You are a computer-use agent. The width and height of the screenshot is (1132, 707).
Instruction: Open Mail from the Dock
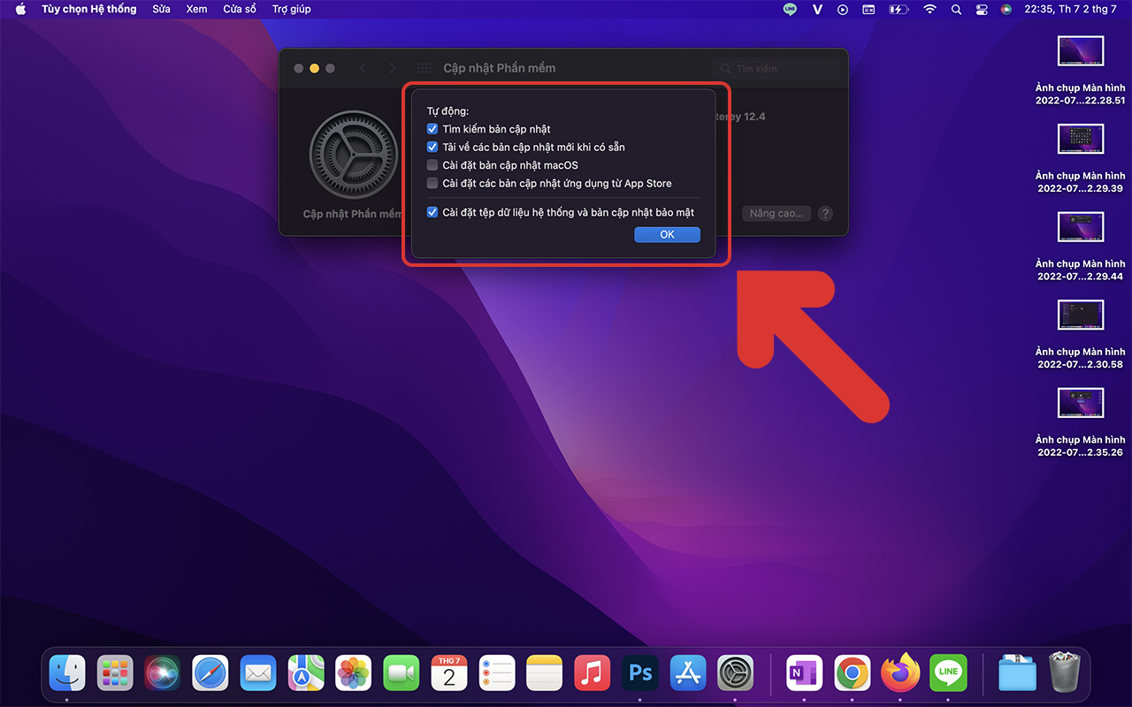258,673
